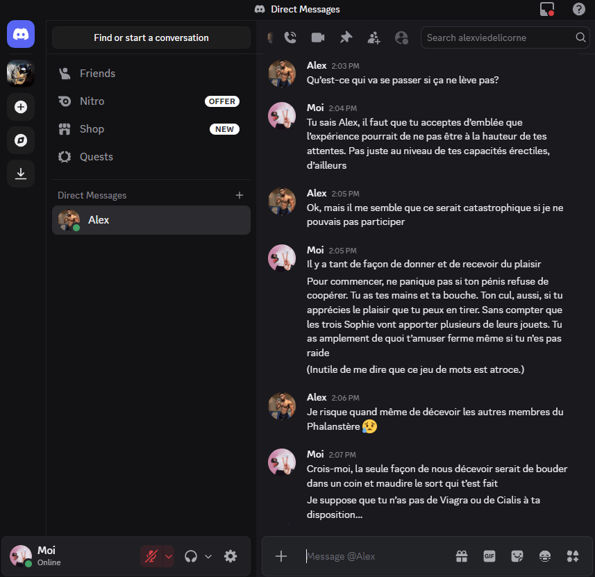Open the Friends tab
595x577 pixels.
97,74
